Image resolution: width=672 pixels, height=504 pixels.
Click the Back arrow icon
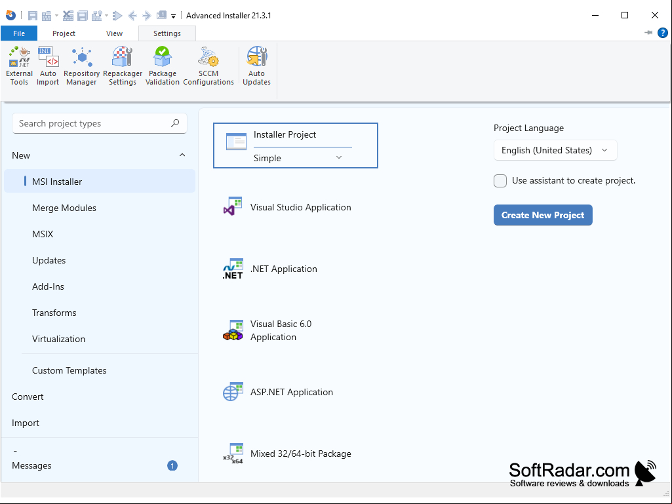[x=132, y=16]
